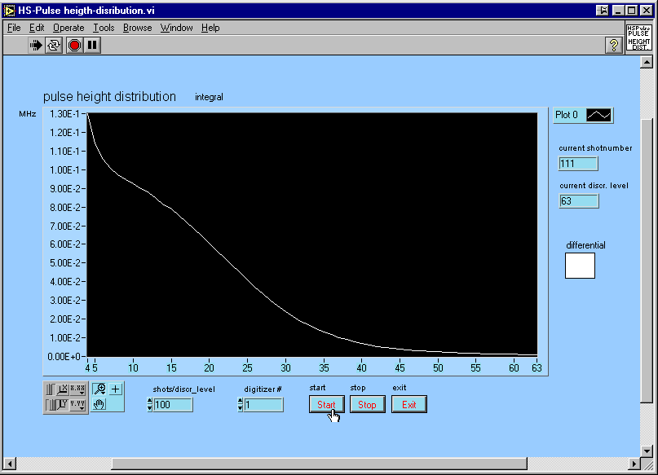Select the crosshair cursor tool
Image resolution: width=658 pixels, height=475 pixels.
click(116, 389)
